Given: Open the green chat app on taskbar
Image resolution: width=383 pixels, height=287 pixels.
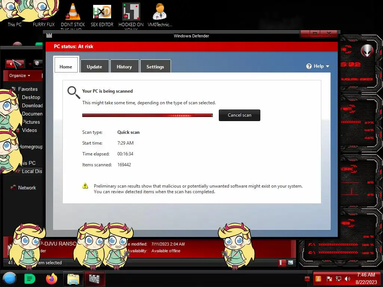Looking at the screenshot, I should pyautogui.click(x=30, y=278).
